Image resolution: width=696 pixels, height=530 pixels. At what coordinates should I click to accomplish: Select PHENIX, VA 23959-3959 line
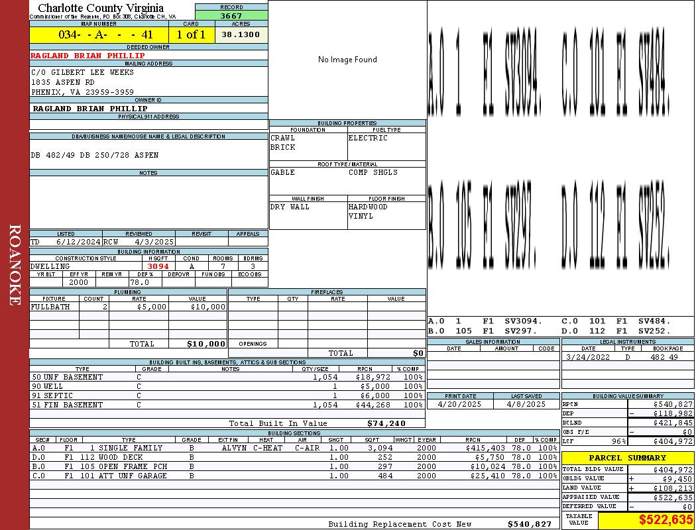tap(83, 92)
